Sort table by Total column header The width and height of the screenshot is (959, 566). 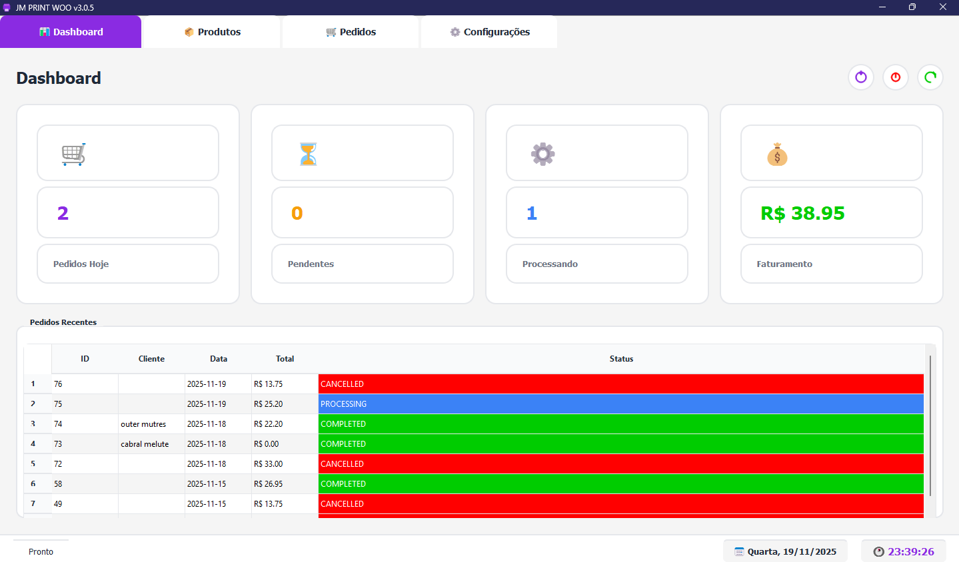(285, 359)
